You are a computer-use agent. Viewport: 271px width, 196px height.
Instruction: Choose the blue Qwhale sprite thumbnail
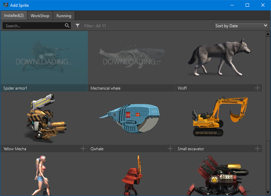tap(131, 118)
